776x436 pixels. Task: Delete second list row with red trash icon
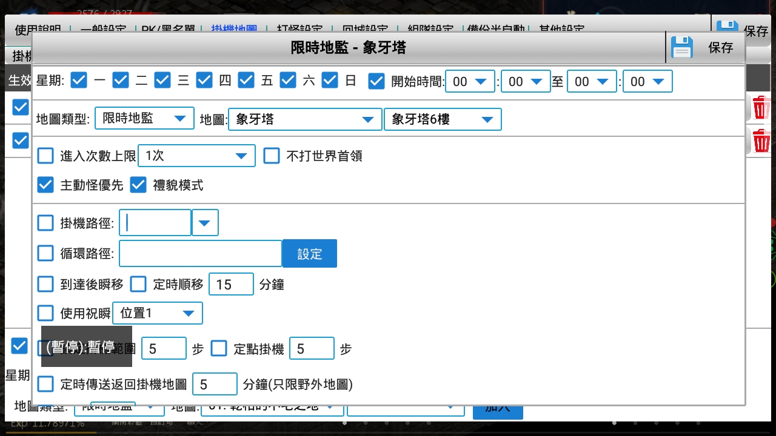(761, 141)
